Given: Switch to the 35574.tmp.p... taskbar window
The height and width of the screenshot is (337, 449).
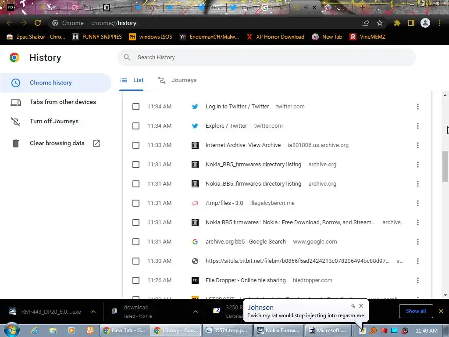Looking at the screenshot, I should click(228, 330).
